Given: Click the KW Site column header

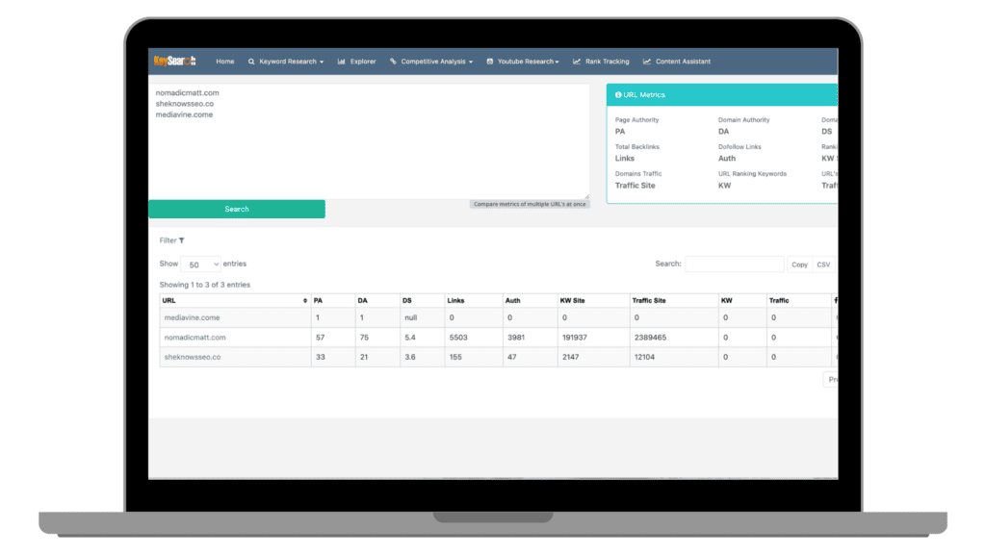Looking at the screenshot, I should tap(593, 301).
